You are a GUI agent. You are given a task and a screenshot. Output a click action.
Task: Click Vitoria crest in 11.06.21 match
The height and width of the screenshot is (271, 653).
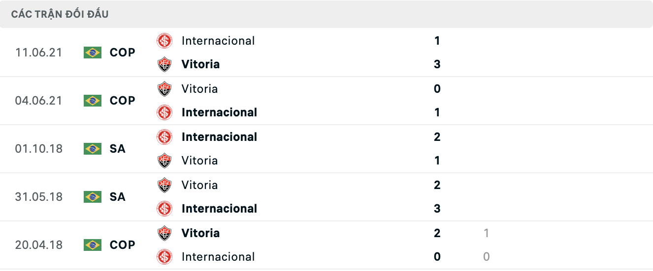coord(164,64)
